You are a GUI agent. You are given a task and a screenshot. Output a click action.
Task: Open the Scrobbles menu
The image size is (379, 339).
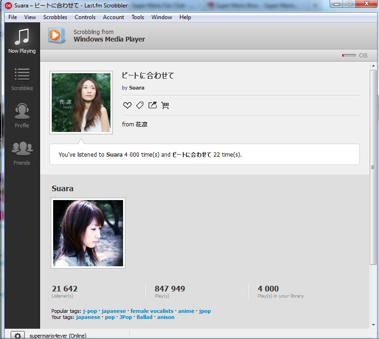coord(55,17)
